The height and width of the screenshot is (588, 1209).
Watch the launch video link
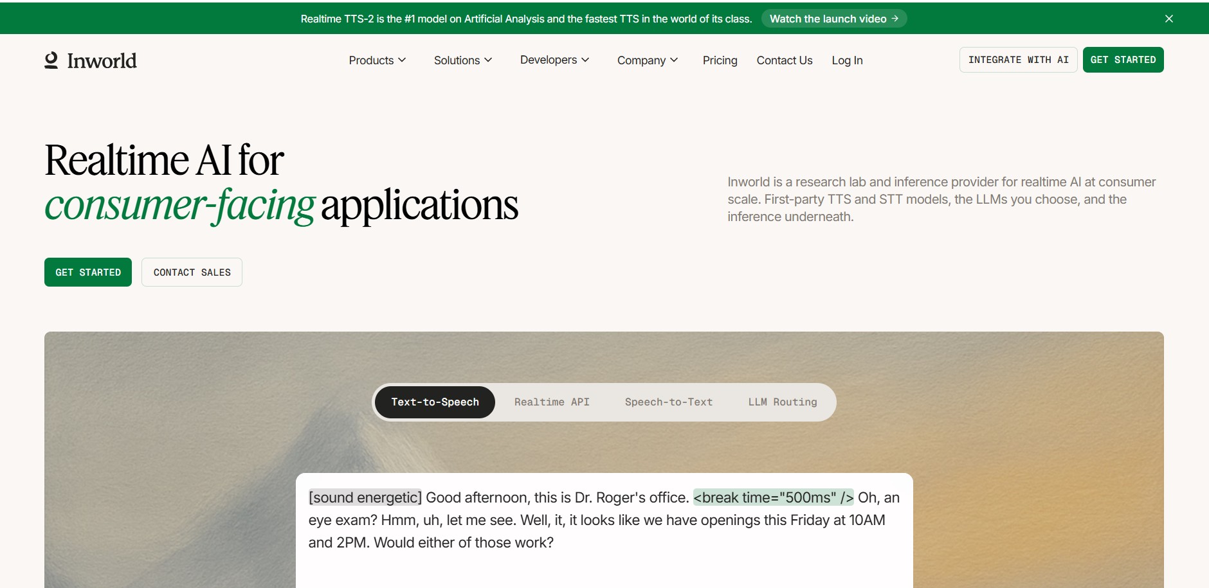(x=834, y=19)
